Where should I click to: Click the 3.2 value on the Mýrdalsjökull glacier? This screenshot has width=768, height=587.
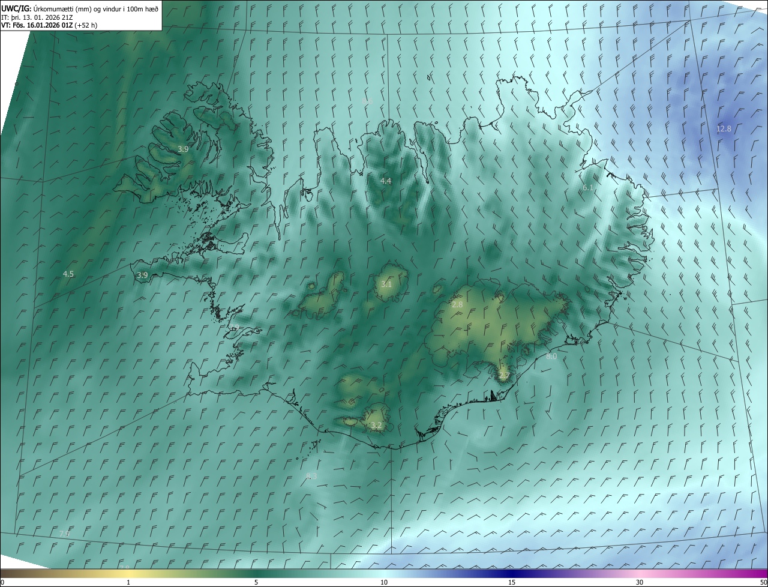376,426
